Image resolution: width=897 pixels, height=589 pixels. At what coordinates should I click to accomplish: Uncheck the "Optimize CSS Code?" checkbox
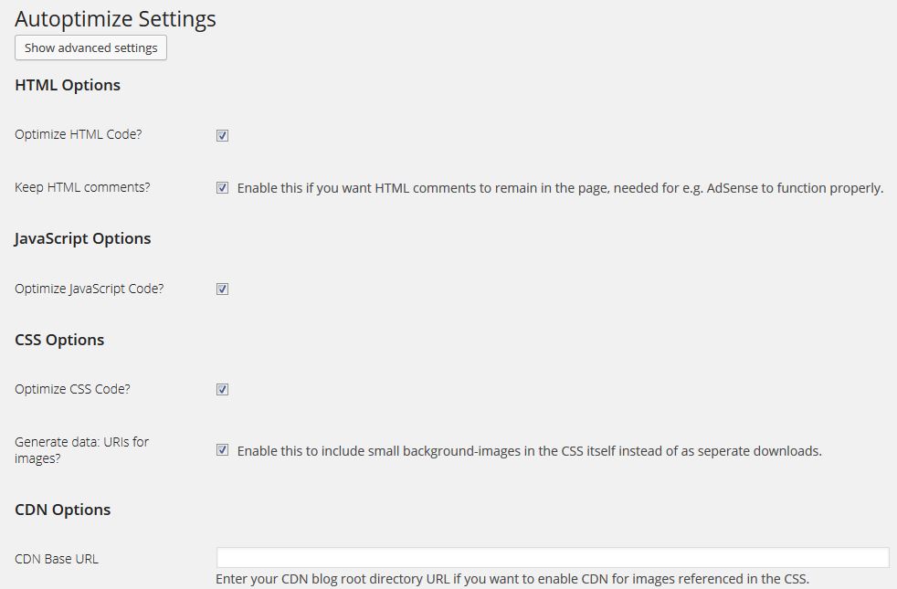click(x=222, y=388)
